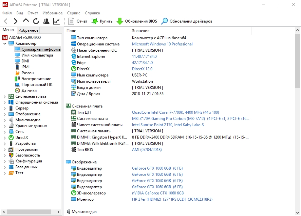The height and width of the screenshot is (216, 301).
Task: Open QuadCore Intel Core i7-7700K link
Action: tap(176, 112)
